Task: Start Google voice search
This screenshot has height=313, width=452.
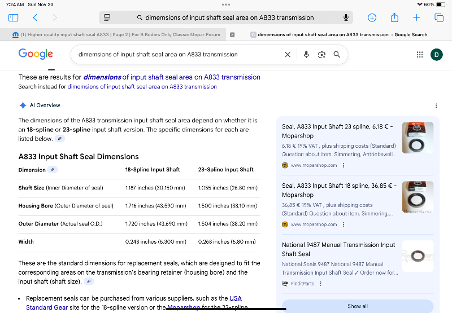Action: pos(306,55)
